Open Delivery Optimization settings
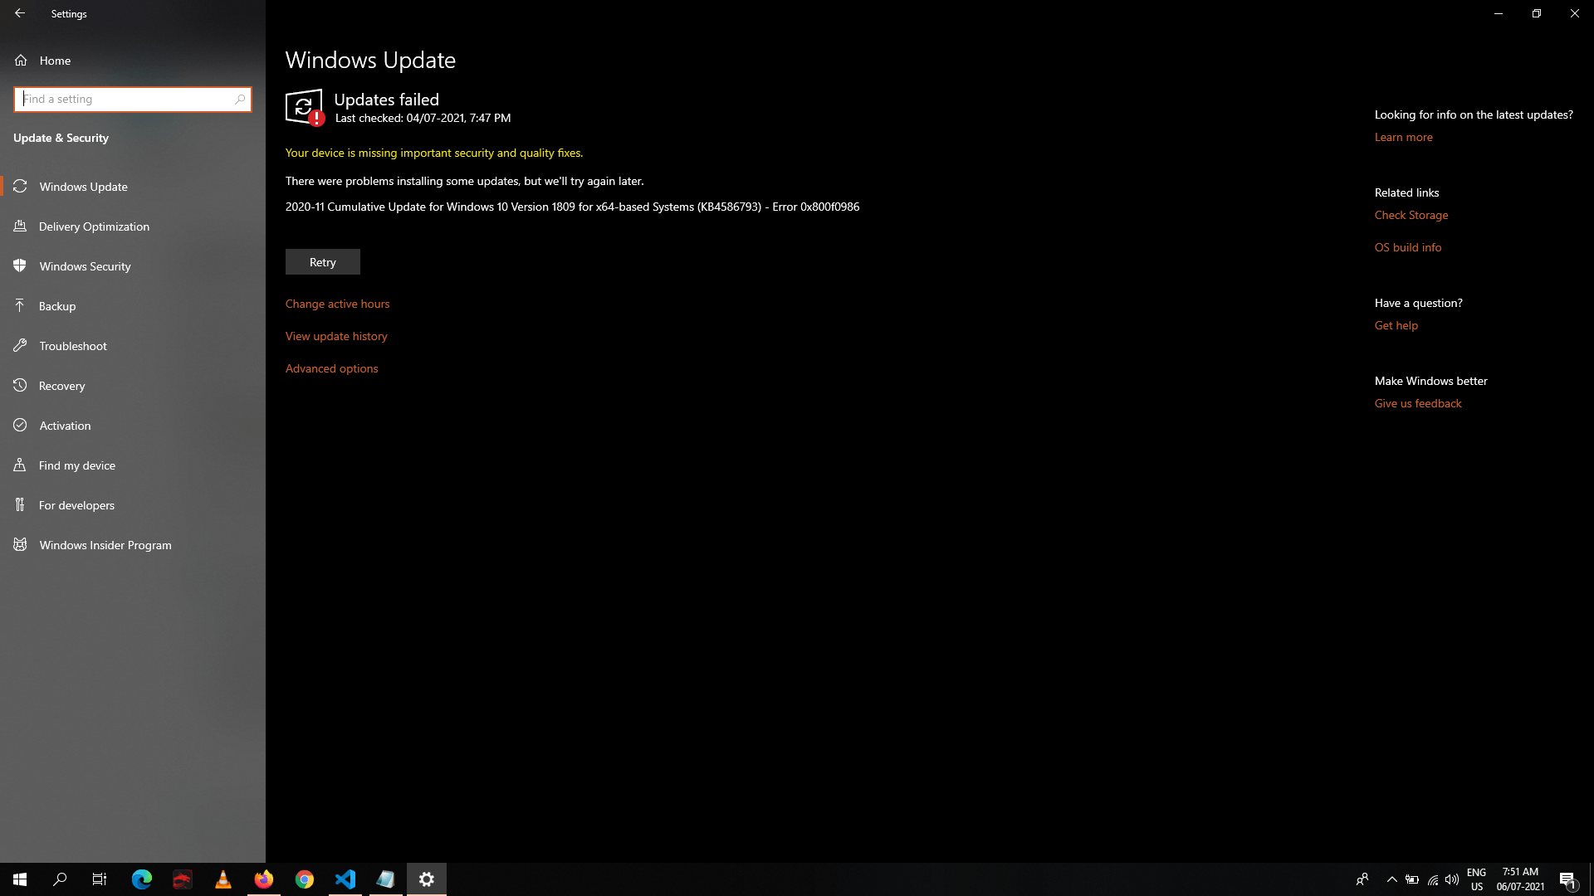1594x896 pixels. tap(94, 226)
